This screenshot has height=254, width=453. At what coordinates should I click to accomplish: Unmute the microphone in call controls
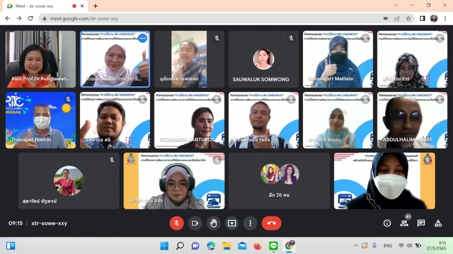pyautogui.click(x=177, y=223)
